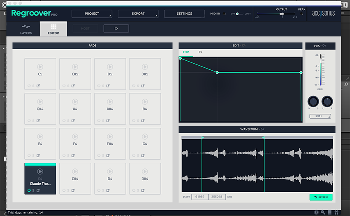Preview the D#5 pad sound
This screenshot has height=216, width=350.
145,67
